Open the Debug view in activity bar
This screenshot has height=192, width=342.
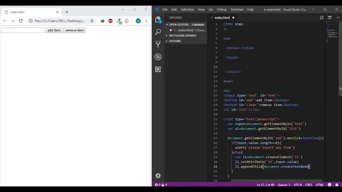click(158, 57)
